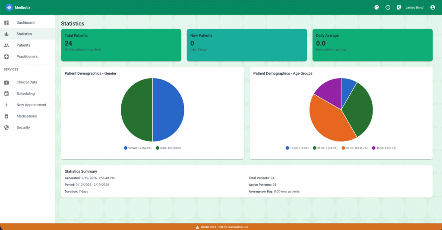This screenshot has height=230, width=442.
Task: Open Clinical Data from sidebar
Action: tap(27, 82)
